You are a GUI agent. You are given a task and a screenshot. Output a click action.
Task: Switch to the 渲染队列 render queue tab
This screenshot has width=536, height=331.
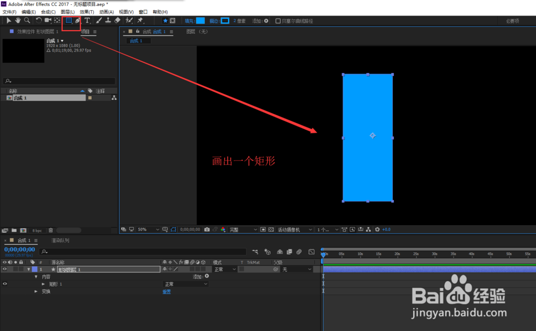[x=60, y=240]
